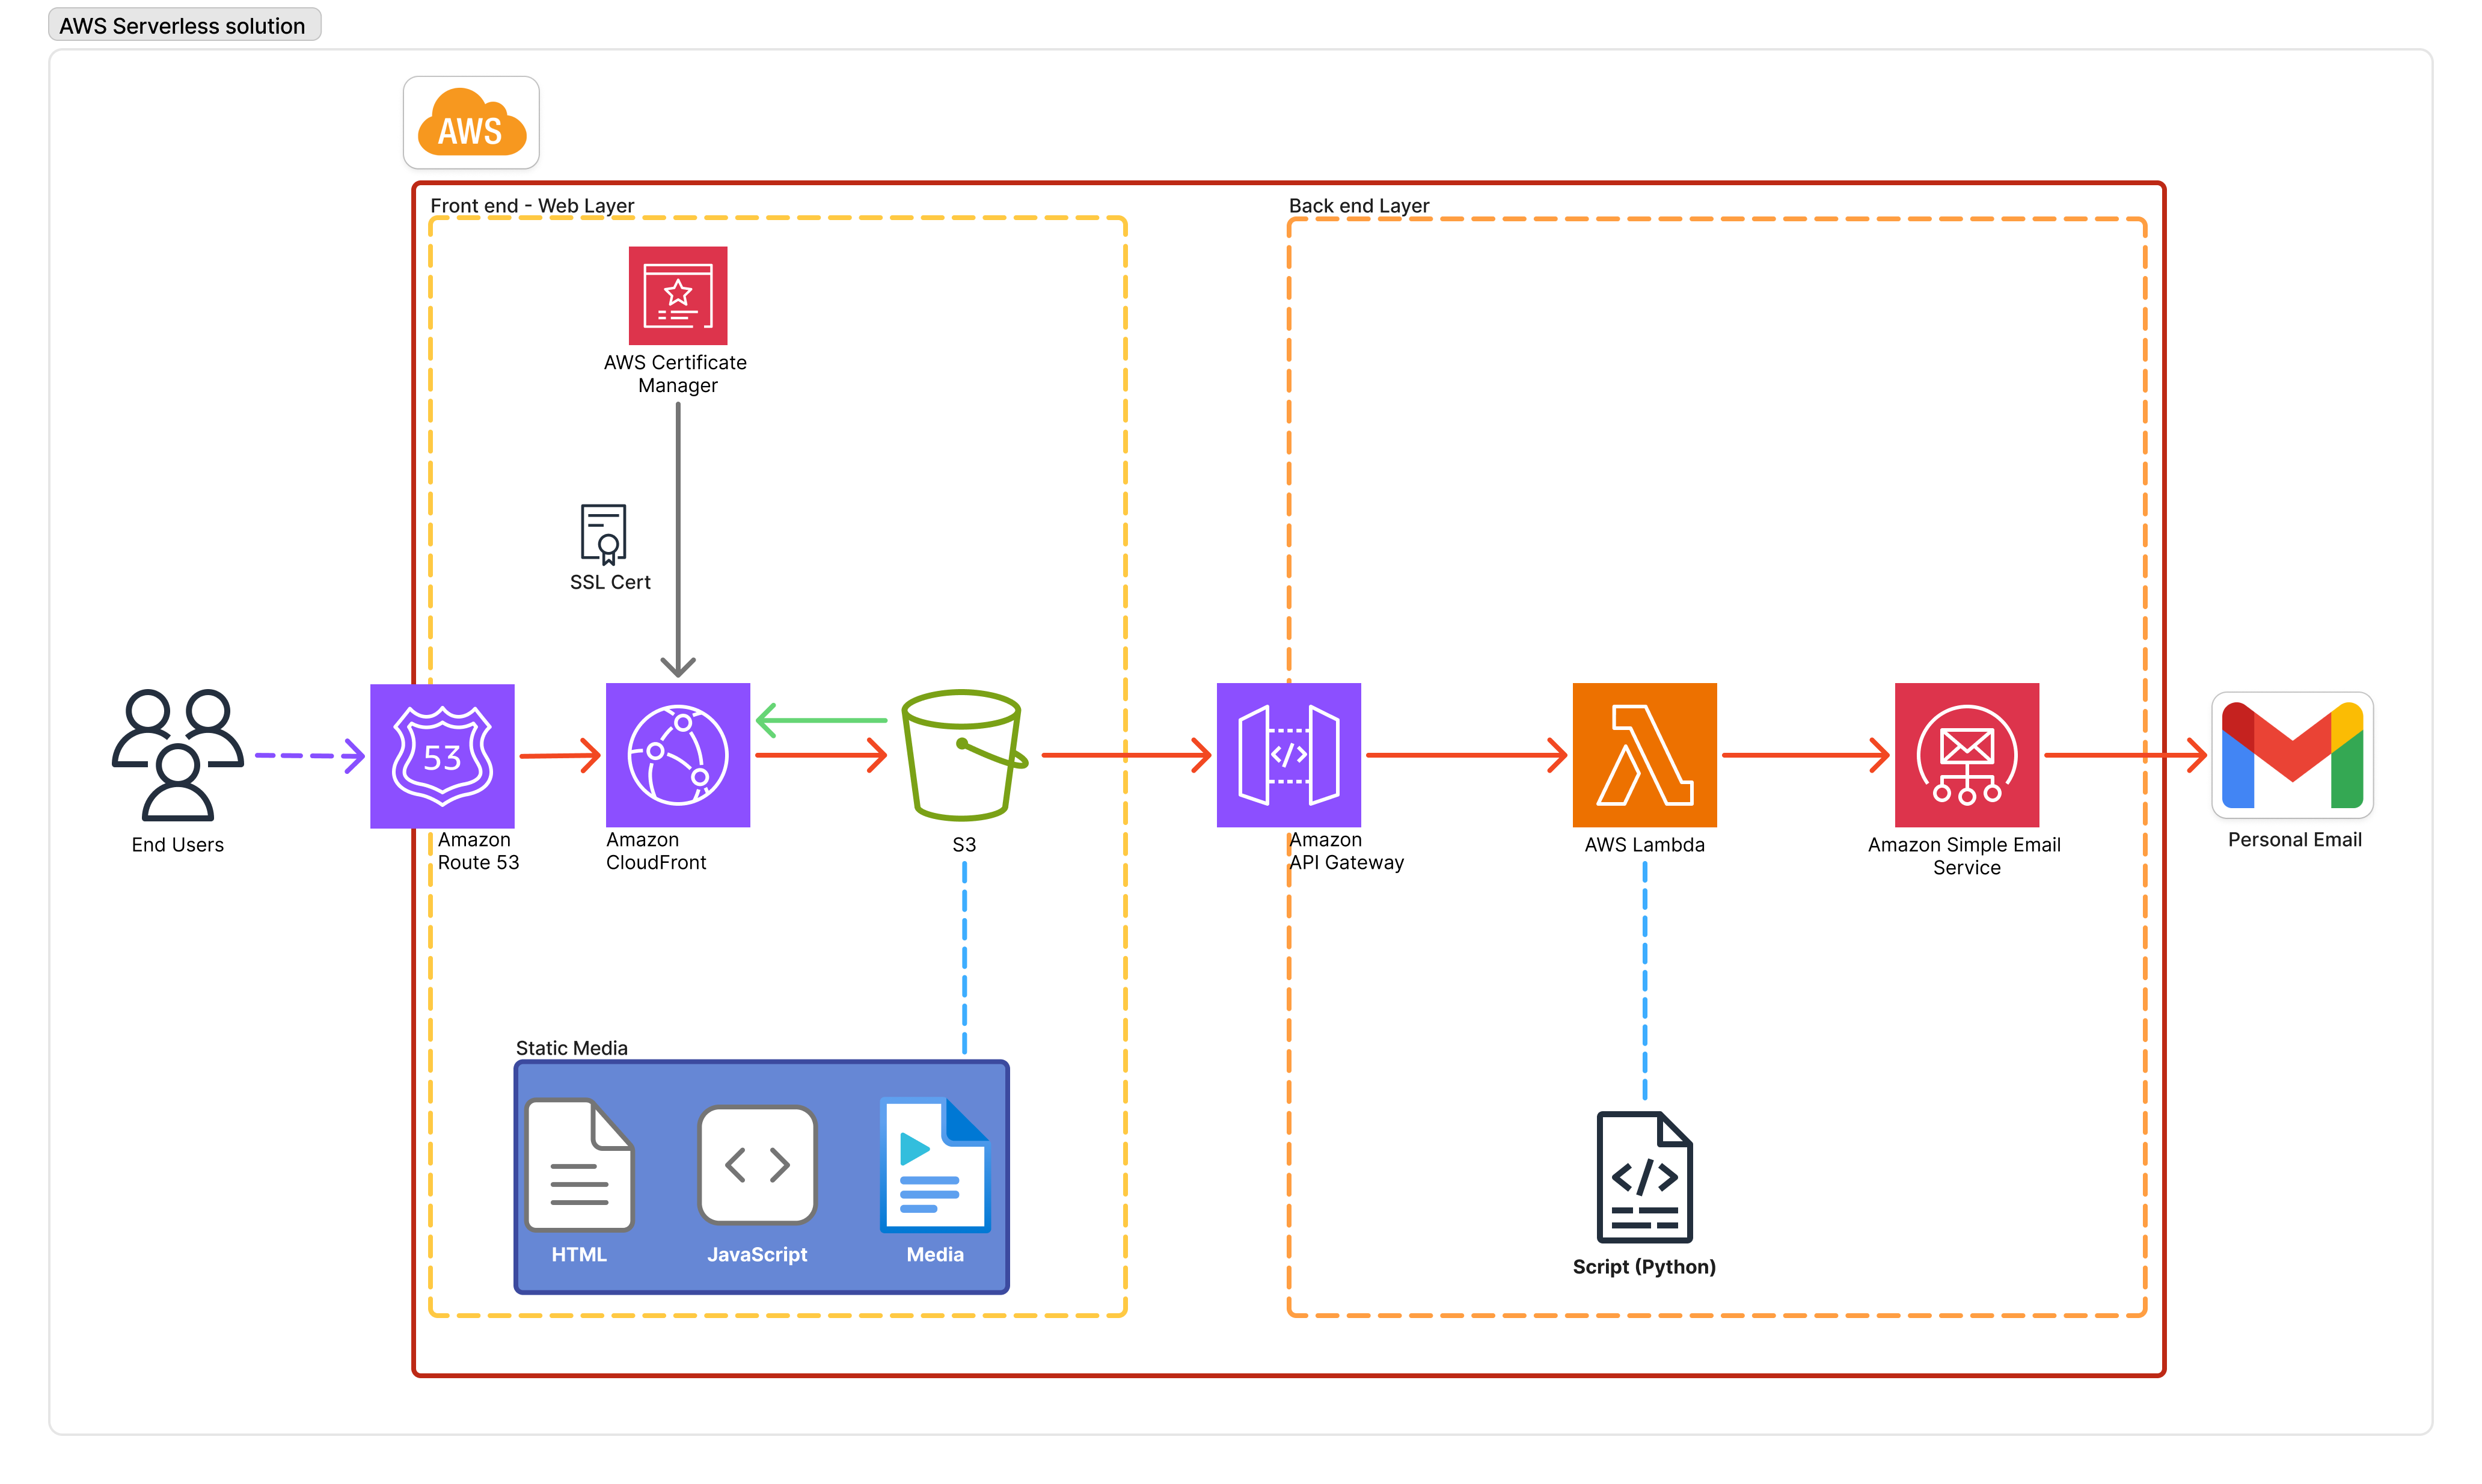Click the blue dashed line below S3
2482x1484 pixels.
964,958
